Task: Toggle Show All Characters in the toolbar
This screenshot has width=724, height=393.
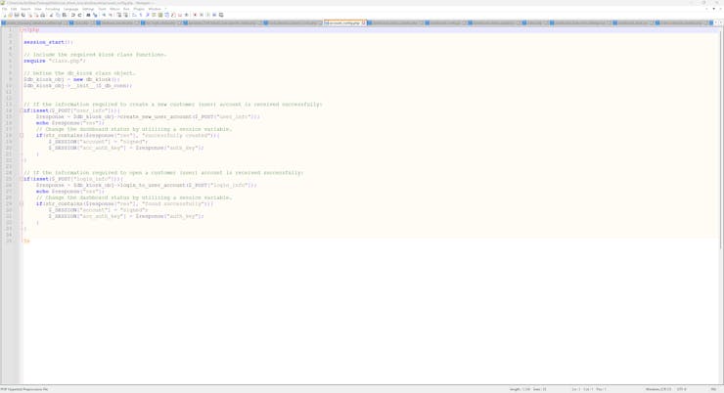Action: (141, 16)
